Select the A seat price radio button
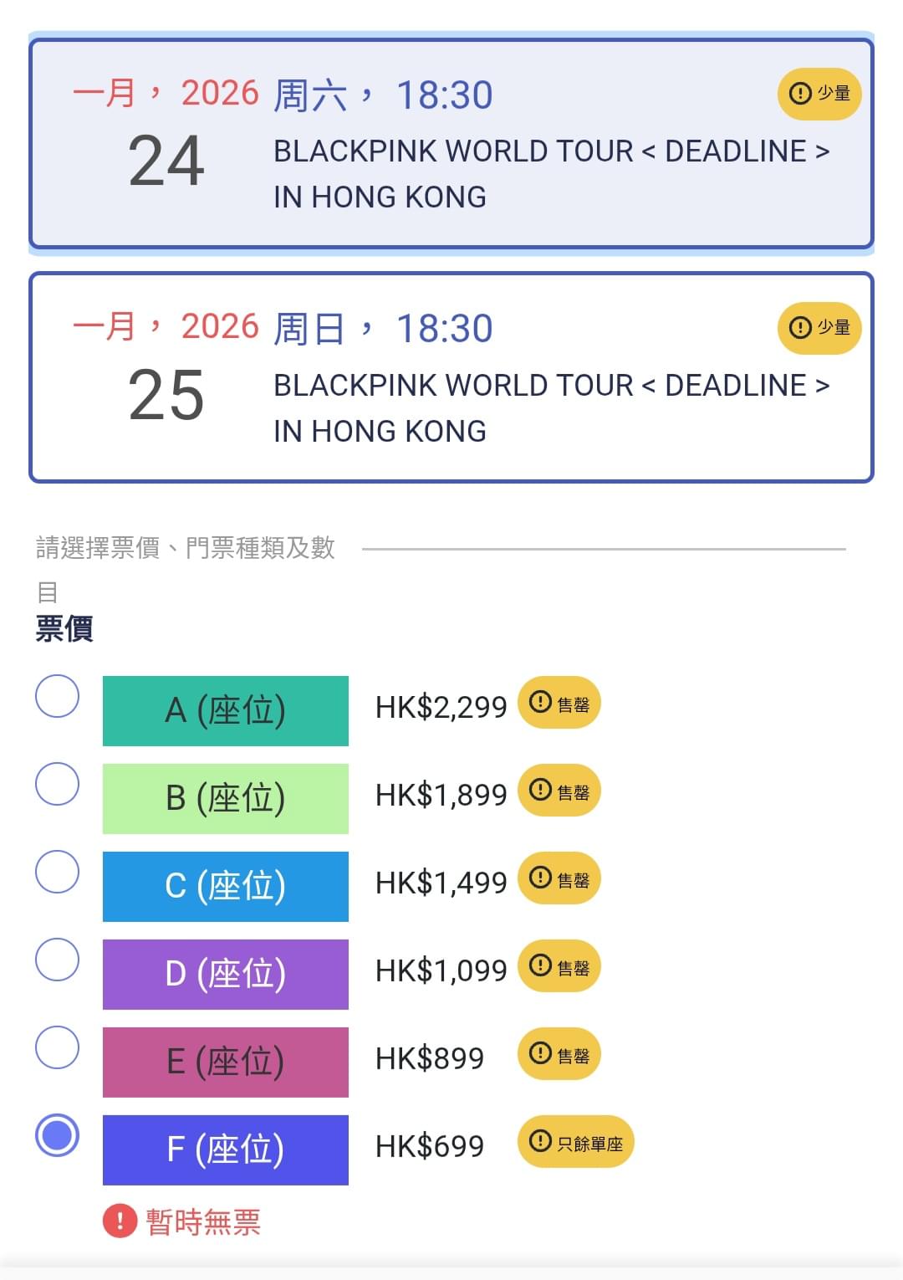Viewport: 903px width, 1280px height. click(x=58, y=696)
